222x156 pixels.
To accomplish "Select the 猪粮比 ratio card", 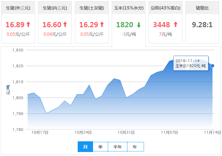I will point(202,22).
